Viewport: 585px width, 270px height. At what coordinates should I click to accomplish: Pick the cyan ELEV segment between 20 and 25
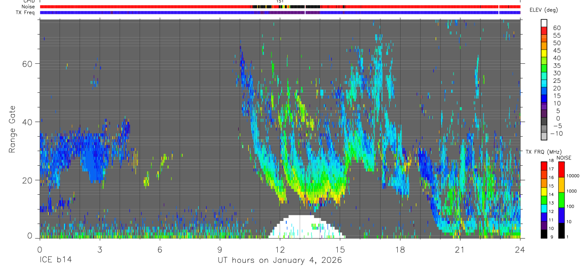coord(544,84)
